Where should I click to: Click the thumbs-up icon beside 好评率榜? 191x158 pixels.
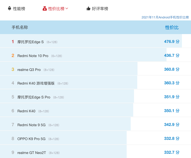coord(88,9)
